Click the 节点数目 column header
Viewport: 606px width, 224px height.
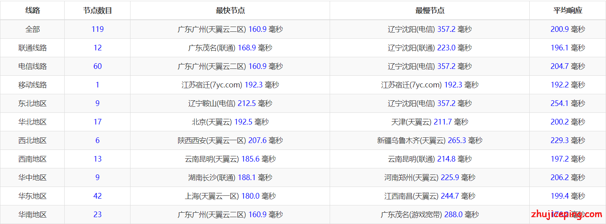point(97,10)
